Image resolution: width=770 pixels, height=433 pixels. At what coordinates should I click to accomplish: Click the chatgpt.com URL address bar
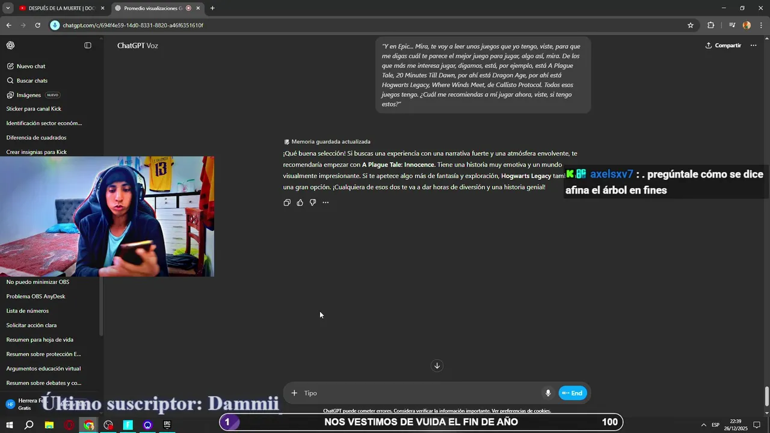click(373, 25)
